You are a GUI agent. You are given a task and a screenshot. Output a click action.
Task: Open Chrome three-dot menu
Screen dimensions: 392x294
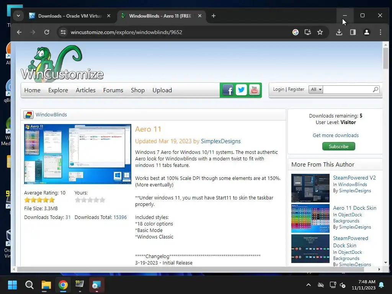pos(380,32)
